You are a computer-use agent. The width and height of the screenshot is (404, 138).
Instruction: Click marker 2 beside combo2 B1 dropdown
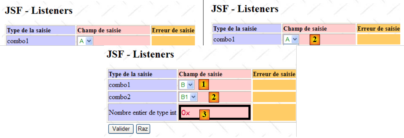pos(213,97)
